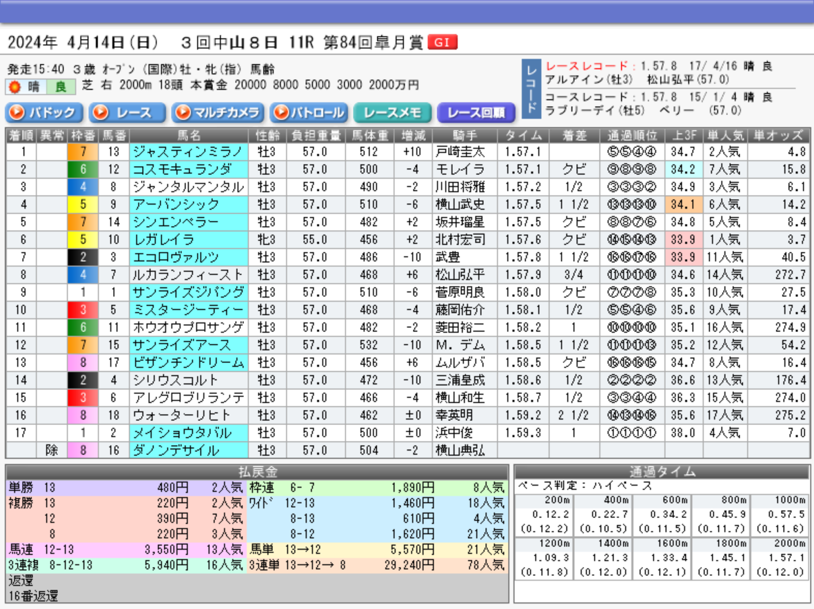This screenshot has width=814, height=609.
Task: Click the highlighted 34.1 last-3F time
Action: click(x=684, y=205)
